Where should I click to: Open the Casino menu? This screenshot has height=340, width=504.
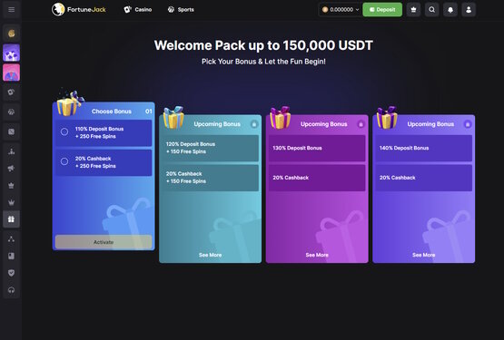tap(138, 10)
